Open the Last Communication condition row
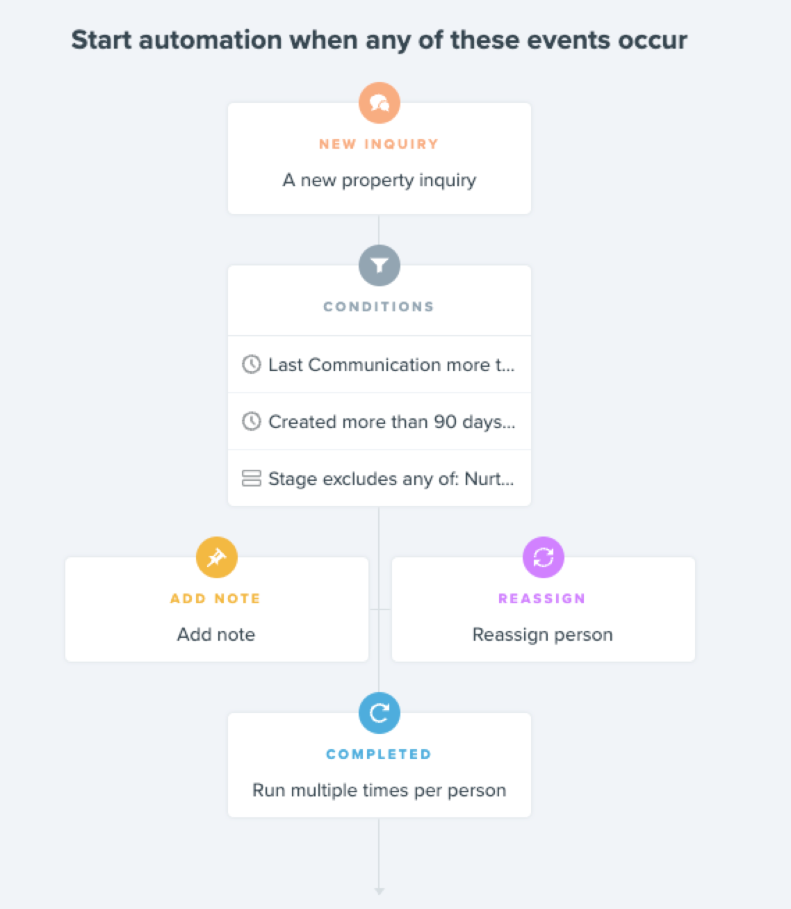791x909 pixels. (x=391, y=365)
